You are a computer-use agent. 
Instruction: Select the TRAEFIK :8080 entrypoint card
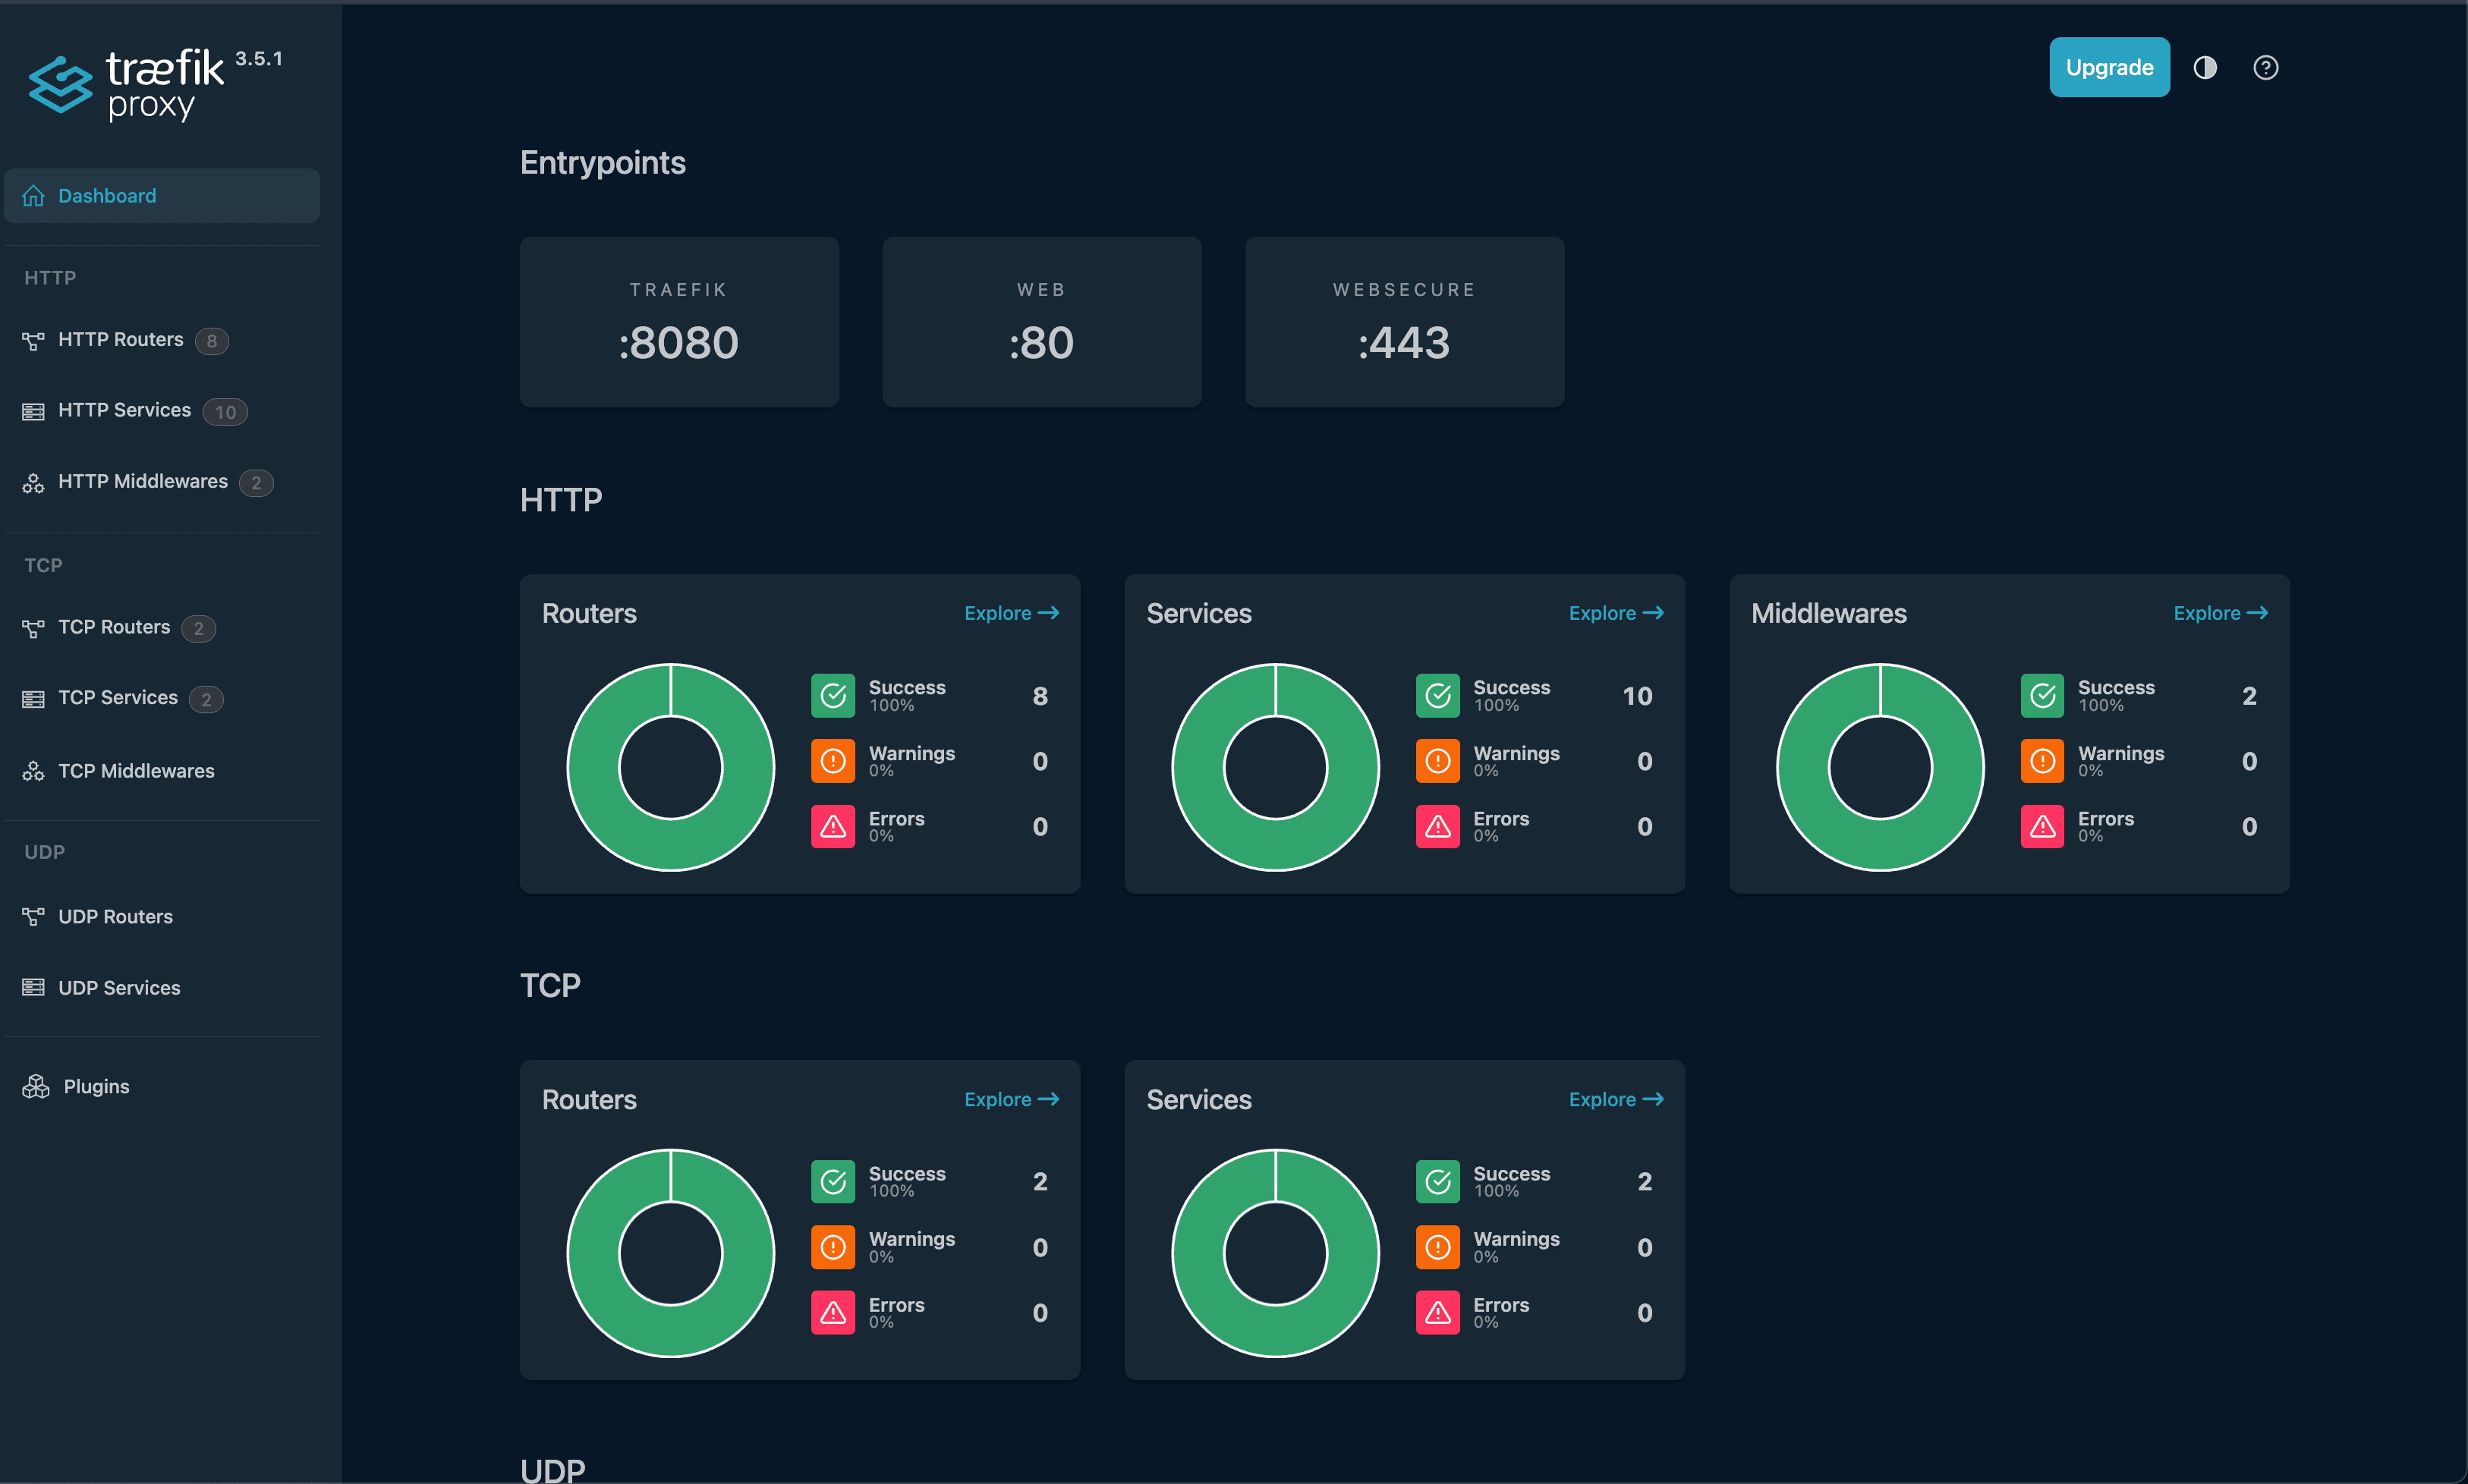click(679, 322)
